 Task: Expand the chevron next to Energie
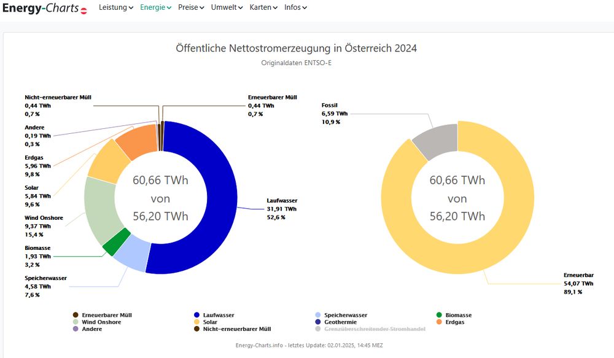169,8
